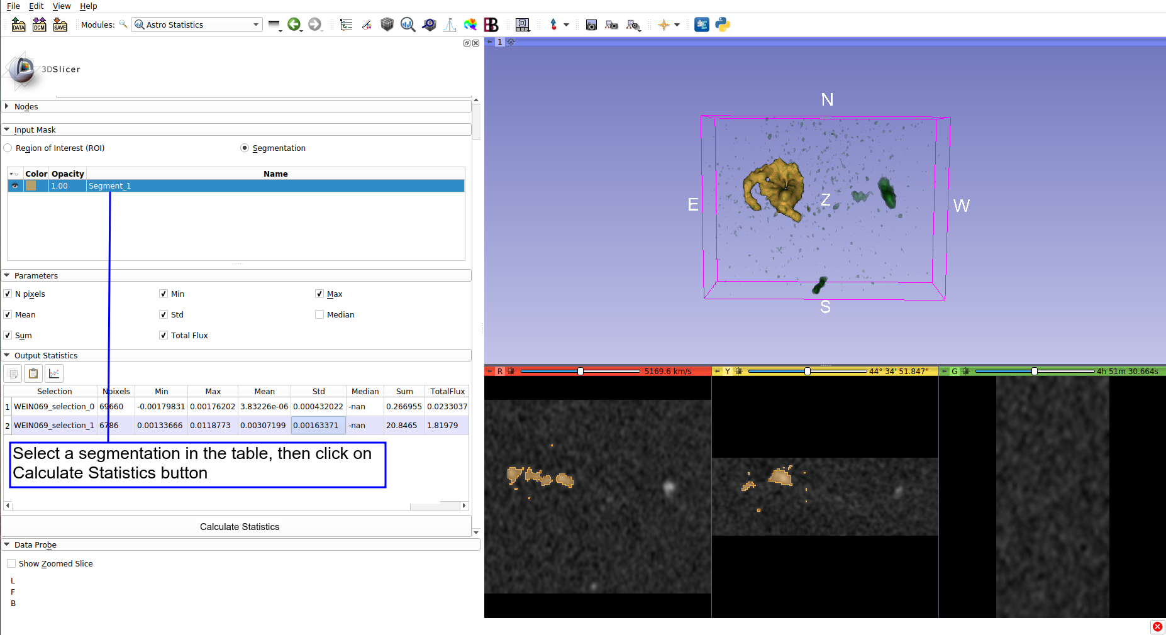Screen dimensions: 1166x635
Task: Click the red slice view slider handle
Action: (580, 372)
